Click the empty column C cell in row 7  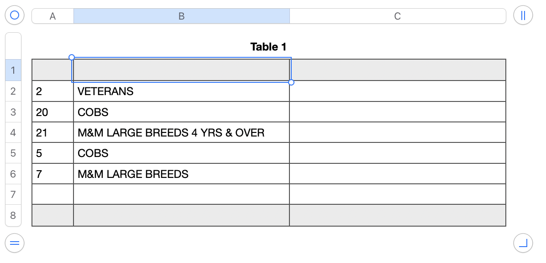[397, 194]
